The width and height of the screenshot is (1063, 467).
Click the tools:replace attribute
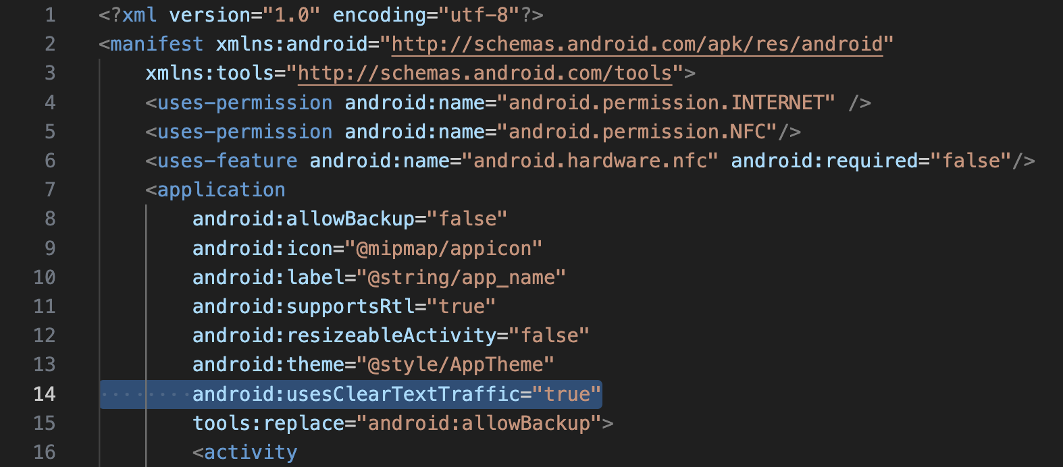268,423
